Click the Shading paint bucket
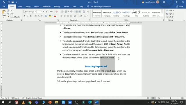 tap(81, 16)
